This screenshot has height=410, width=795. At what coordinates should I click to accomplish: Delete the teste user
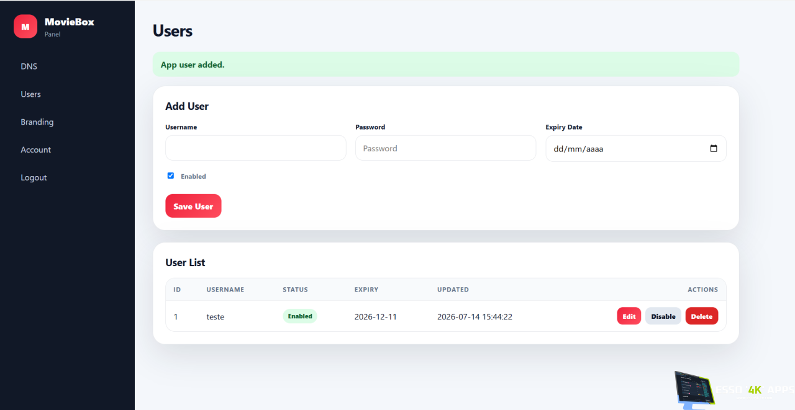click(702, 316)
